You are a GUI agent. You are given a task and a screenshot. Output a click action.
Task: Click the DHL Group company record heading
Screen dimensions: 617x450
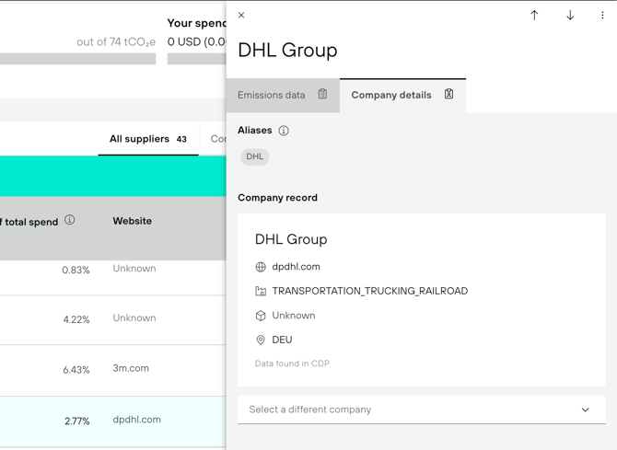pos(291,239)
